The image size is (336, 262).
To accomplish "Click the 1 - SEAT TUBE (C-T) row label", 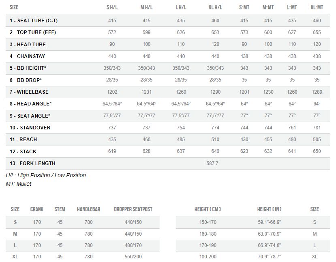I will pyautogui.click(x=34, y=21).
